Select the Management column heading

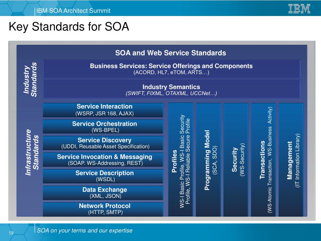290,160
